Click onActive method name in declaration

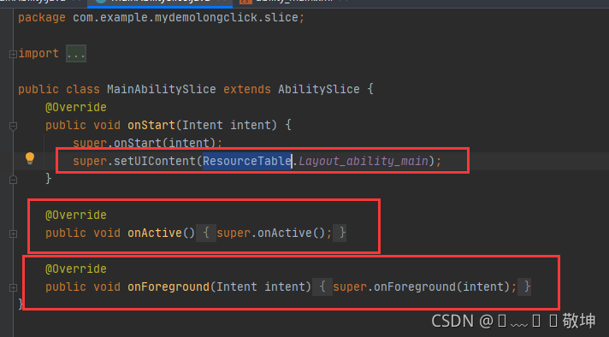[155, 233]
